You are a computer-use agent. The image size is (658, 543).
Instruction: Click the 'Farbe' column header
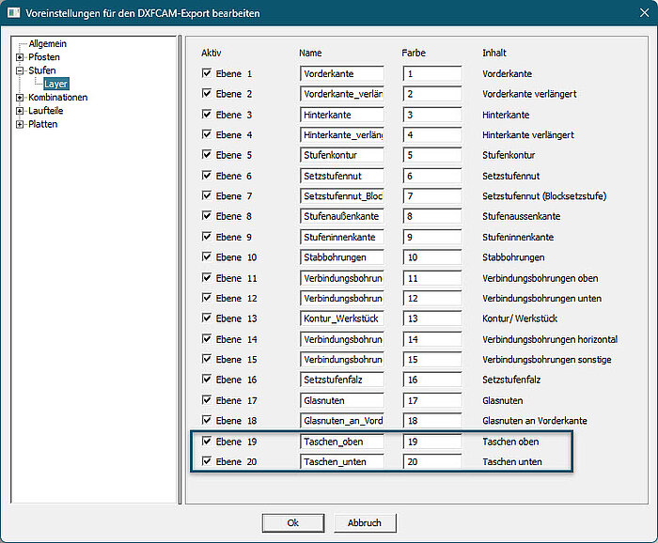click(414, 53)
